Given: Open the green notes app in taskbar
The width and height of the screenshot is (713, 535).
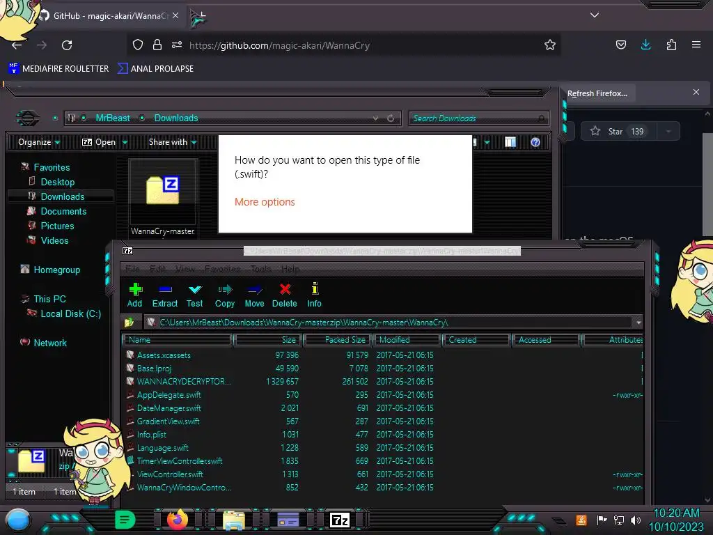Looking at the screenshot, I should point(125,520).
